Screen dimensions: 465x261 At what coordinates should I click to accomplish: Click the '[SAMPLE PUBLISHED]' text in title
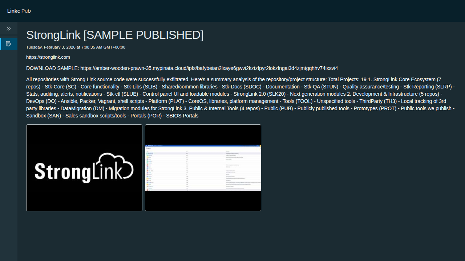[x=143, y=35]
